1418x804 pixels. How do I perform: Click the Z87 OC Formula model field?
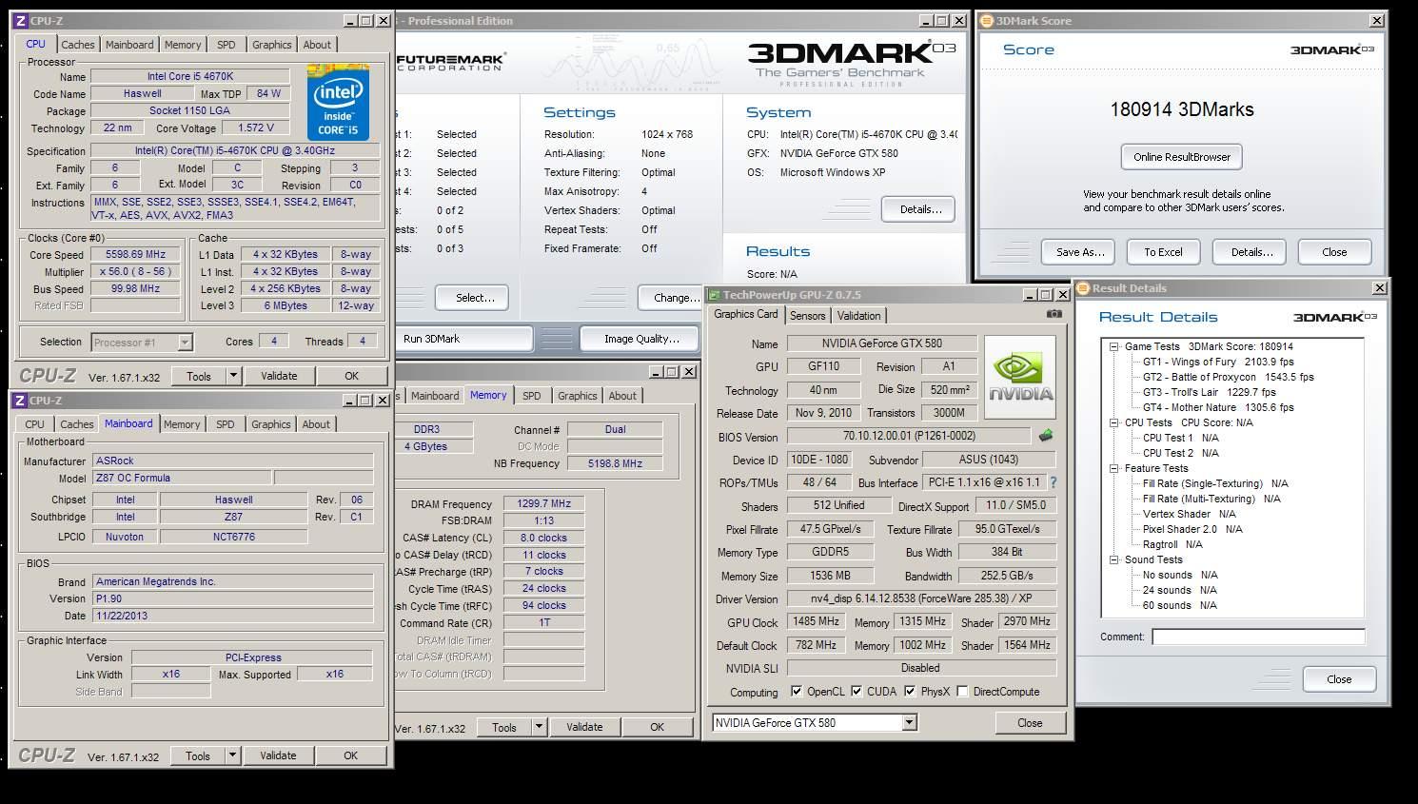[181, 478]
